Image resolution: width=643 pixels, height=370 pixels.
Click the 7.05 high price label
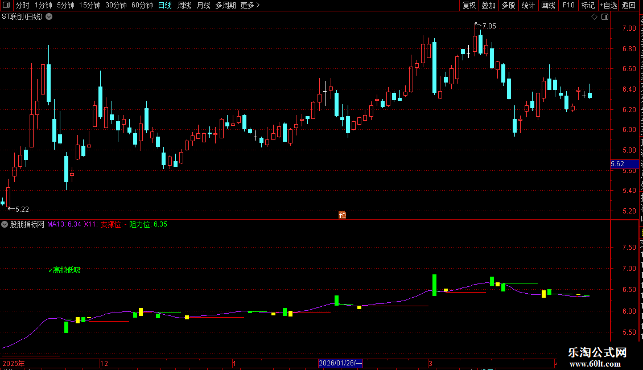tap(489, 26)
